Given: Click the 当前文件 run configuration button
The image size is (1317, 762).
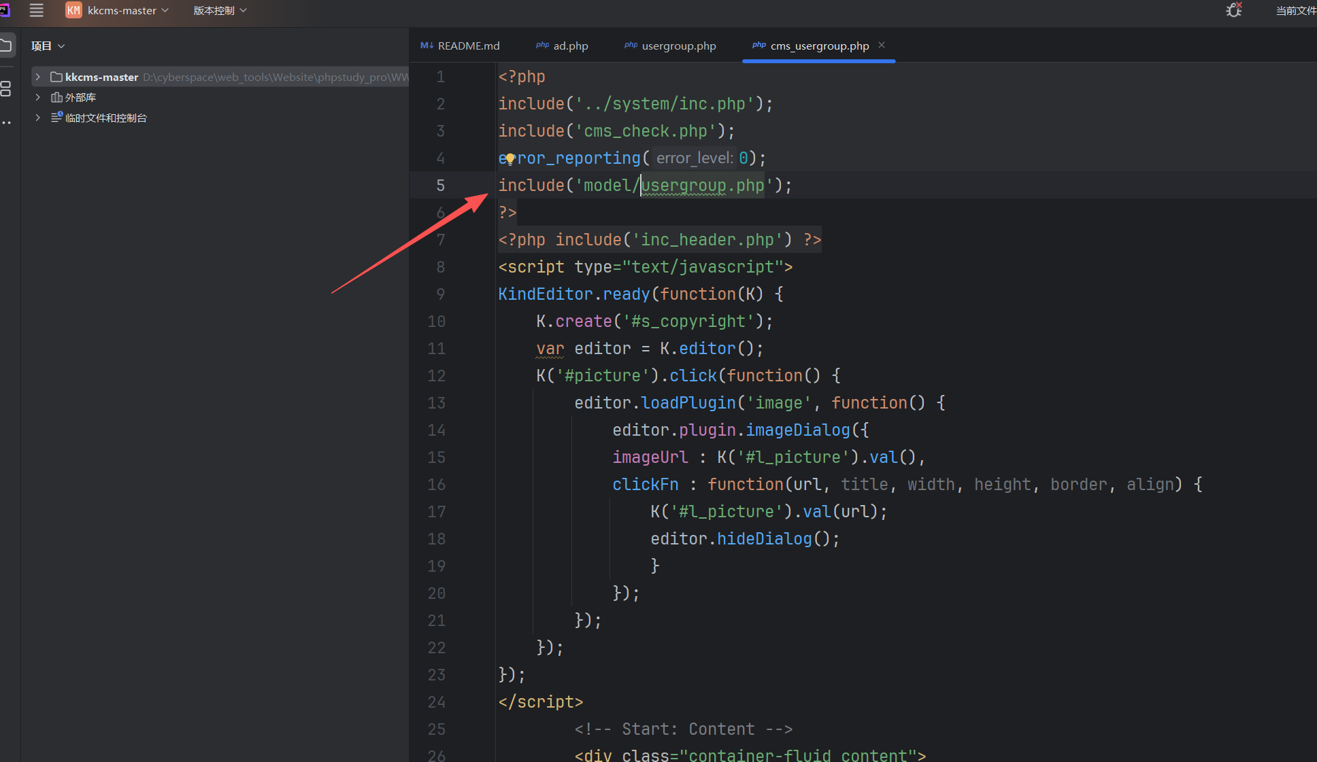Looking at the screenshot, I should (x=1295, y=10).
